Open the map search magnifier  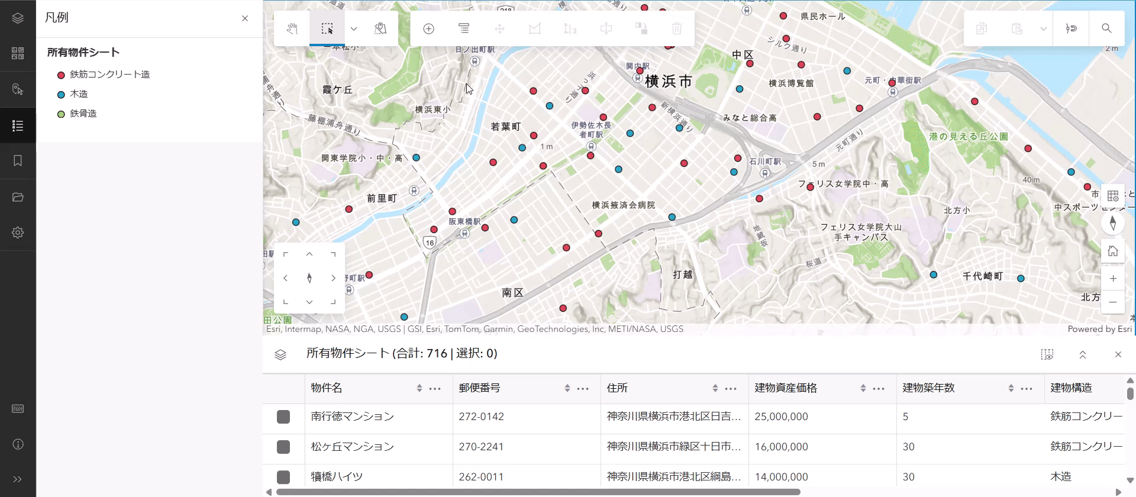click(x=1106, y=28)
